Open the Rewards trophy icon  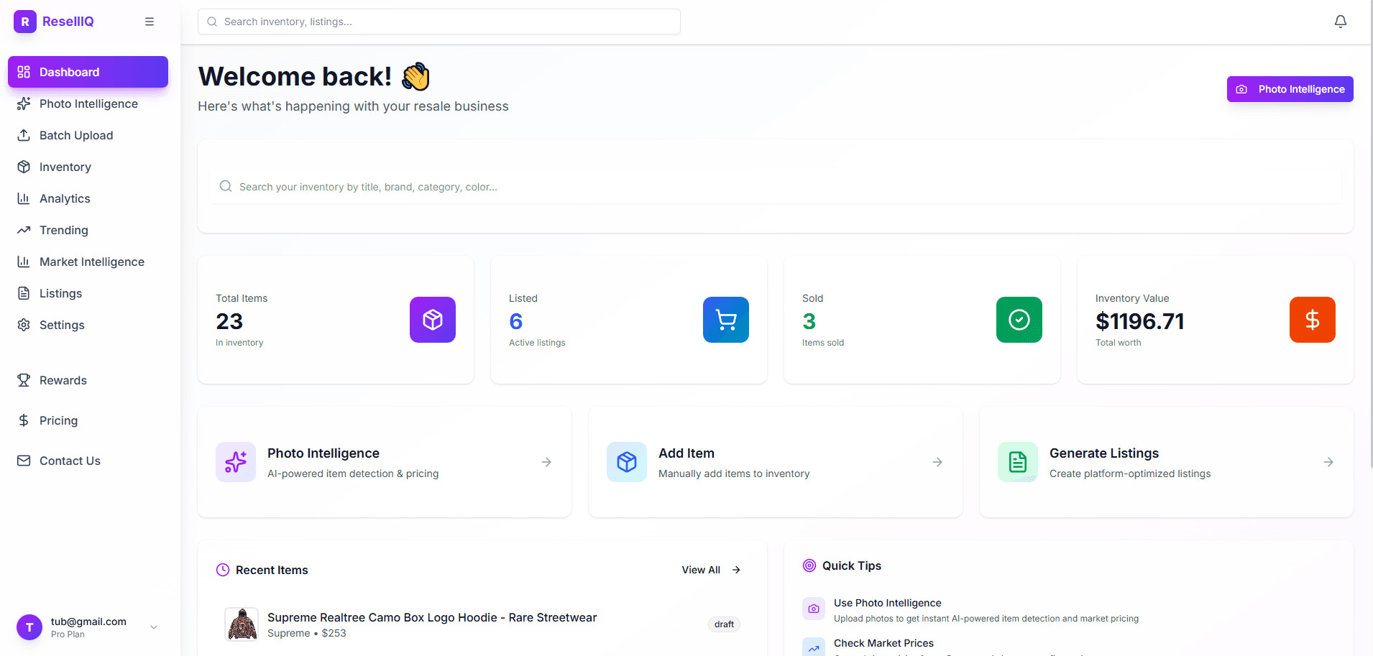click(x=24, y=380)
